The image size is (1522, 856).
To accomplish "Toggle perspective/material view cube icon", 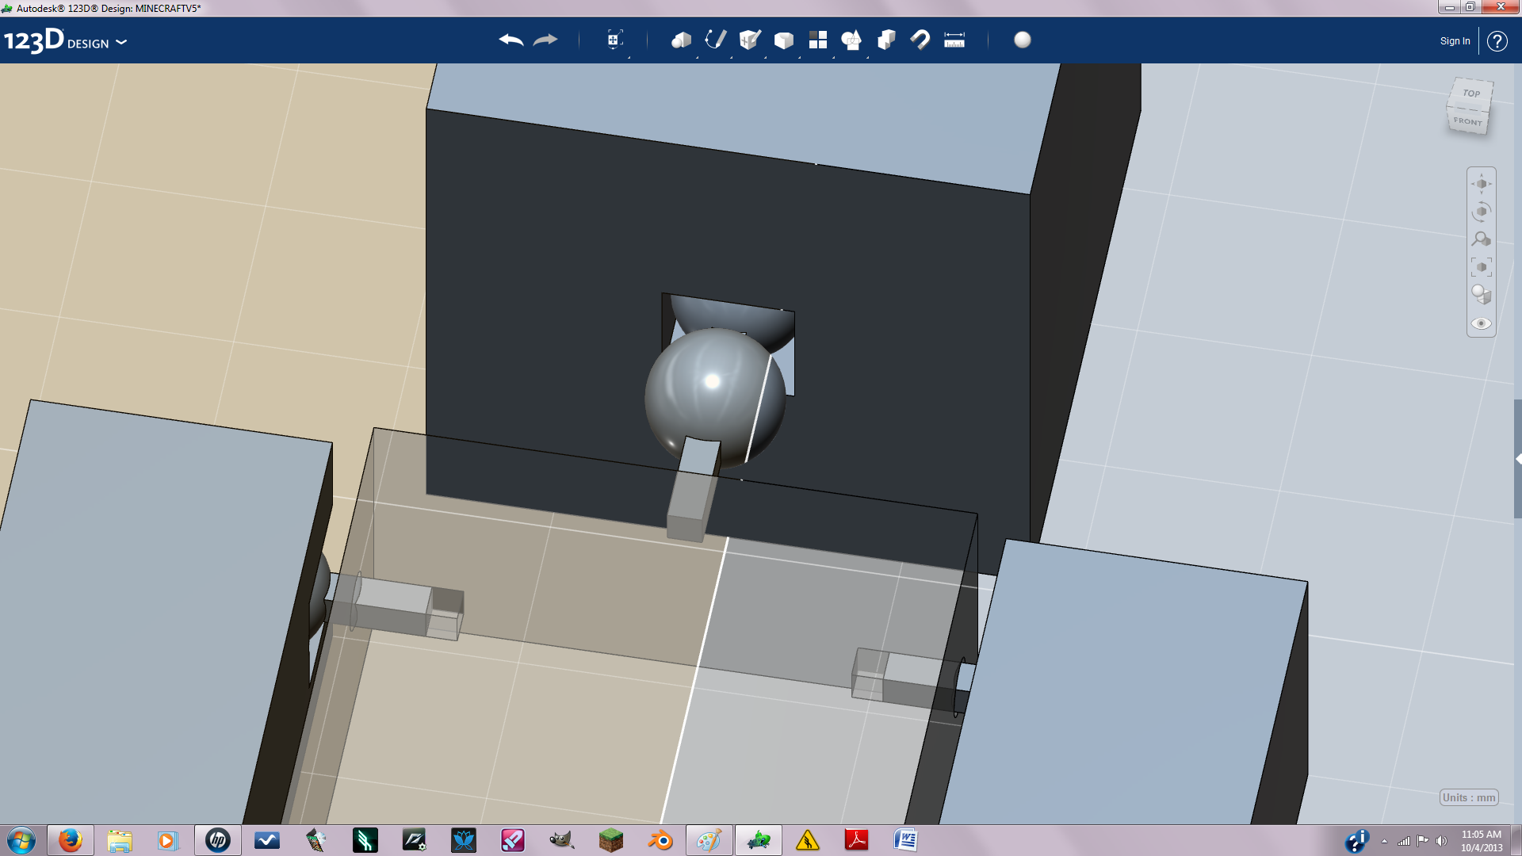I will (x=1481, y=295).
